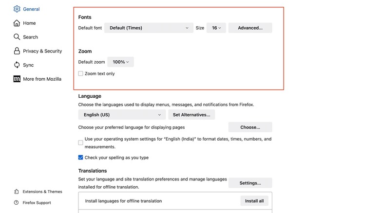The height and width of the screenshot is (213, 380).
Task: Click the Mozilla logo icon
Action: pos(17,79)
